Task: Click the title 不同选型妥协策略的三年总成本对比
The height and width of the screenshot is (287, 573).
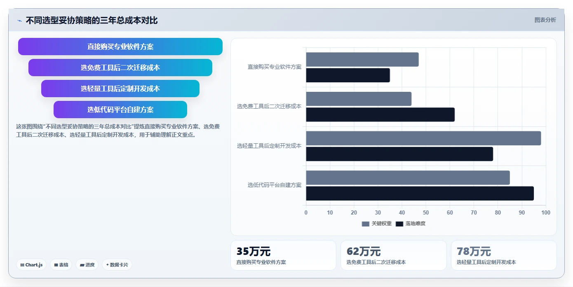Action: point(92,21)
